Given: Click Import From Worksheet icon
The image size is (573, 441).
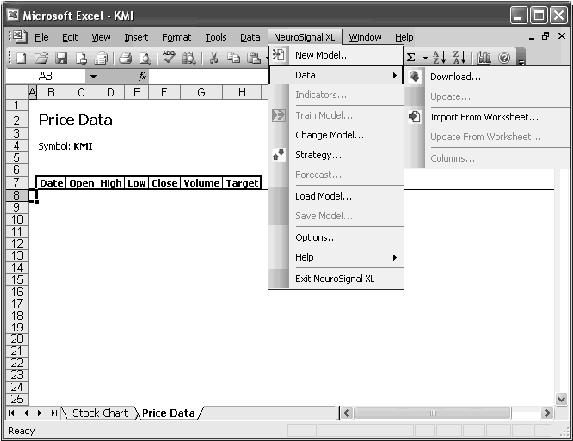Looking at the screenshot, I should coord(414,117).
